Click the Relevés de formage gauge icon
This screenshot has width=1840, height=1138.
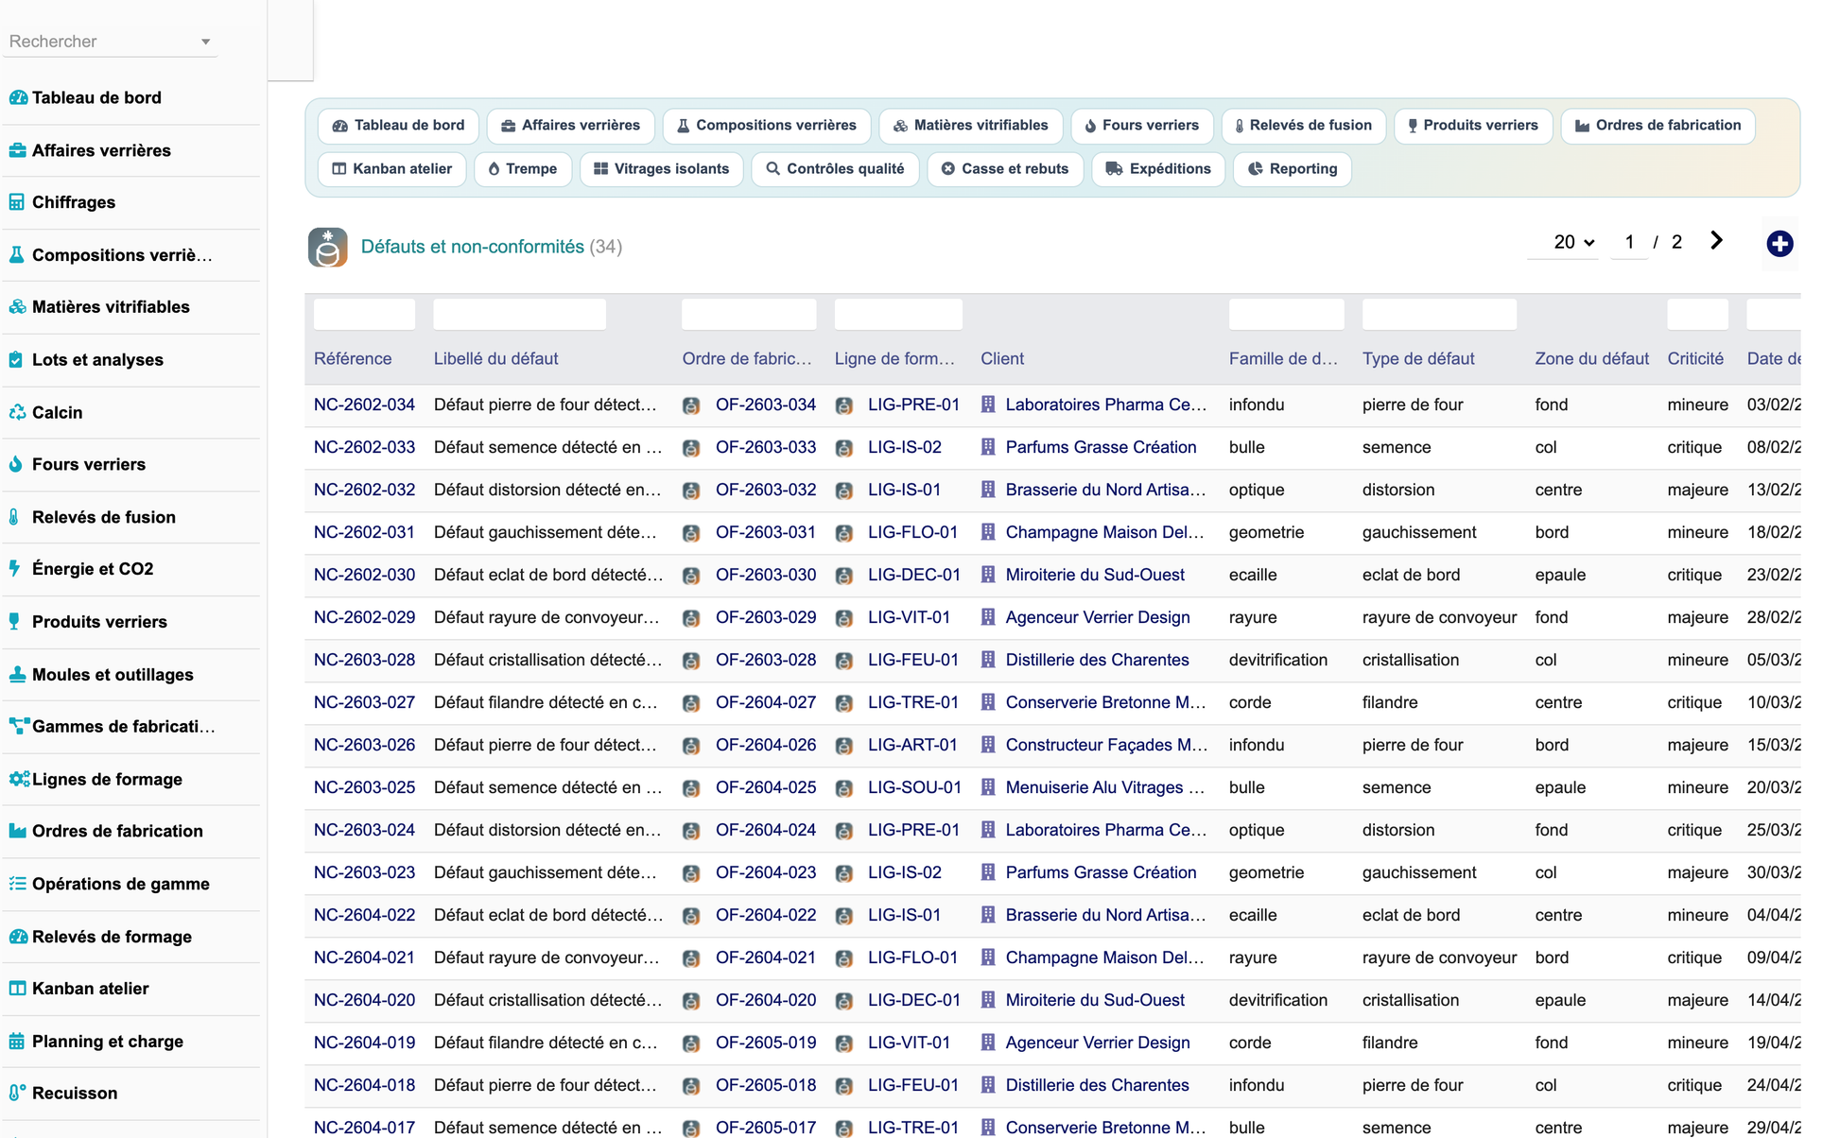(x=18, y=937)
